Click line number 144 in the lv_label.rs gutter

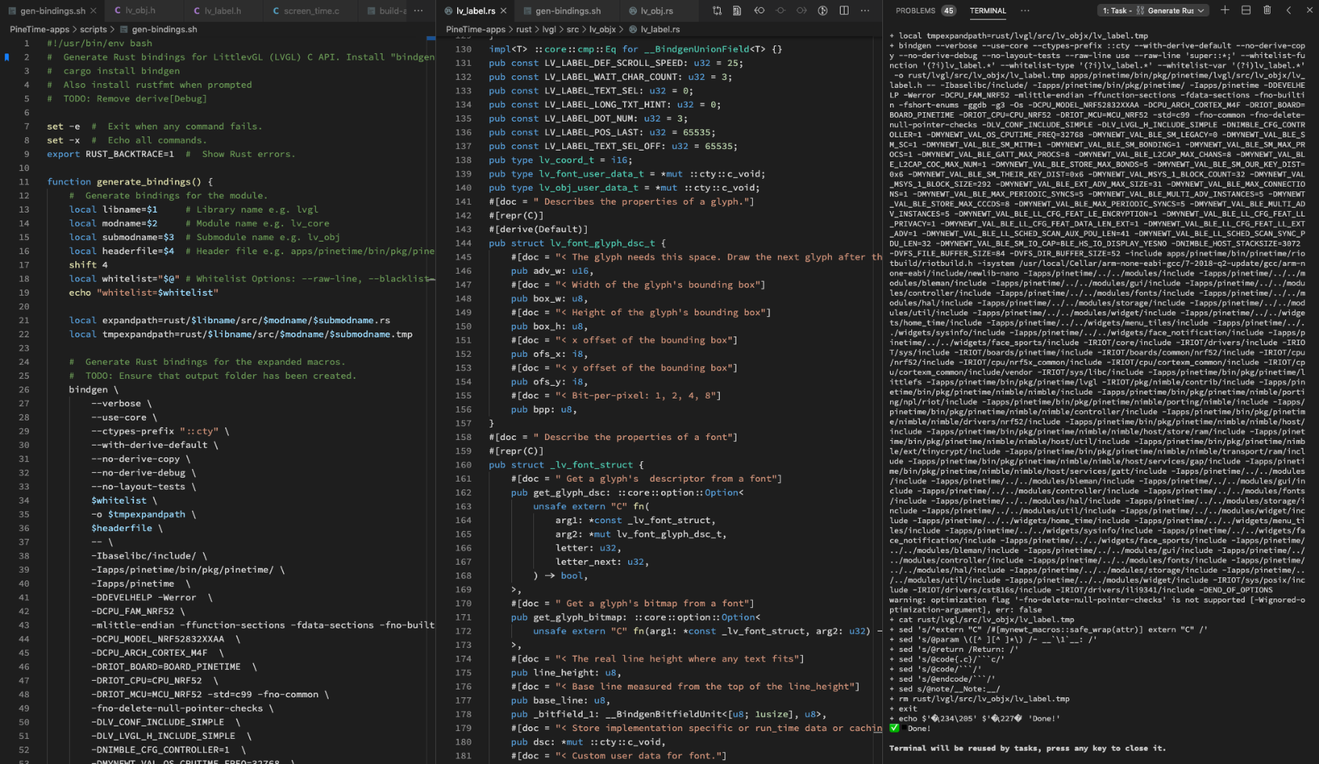[463, 243]
